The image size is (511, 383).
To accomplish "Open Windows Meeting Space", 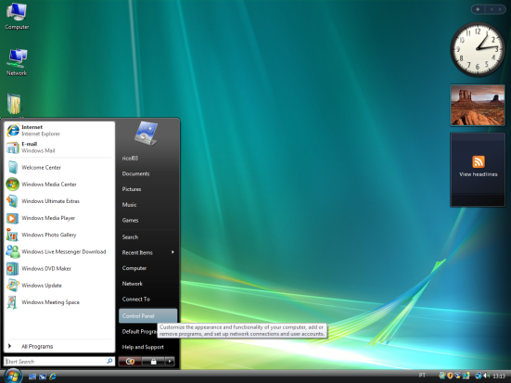I will (x=59, y=302).
